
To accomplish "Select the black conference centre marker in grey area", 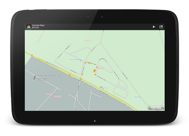I will 35,77.
